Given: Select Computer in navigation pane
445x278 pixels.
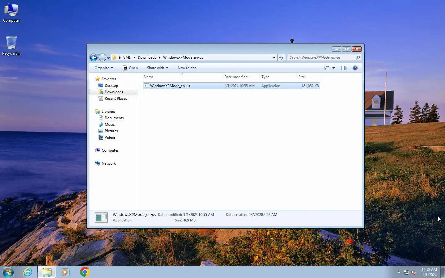Looking at the screenshot, I should (110, 150).
